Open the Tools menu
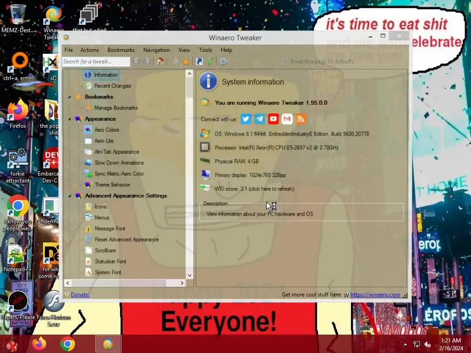Viewport: 471px width, 353px height. point(206,50)
